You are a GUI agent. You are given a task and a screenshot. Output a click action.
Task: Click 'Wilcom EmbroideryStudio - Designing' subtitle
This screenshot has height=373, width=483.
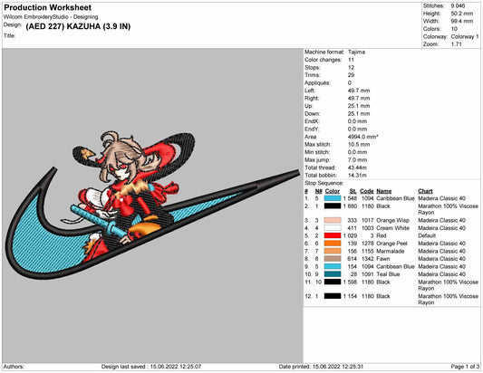(51, 17)
